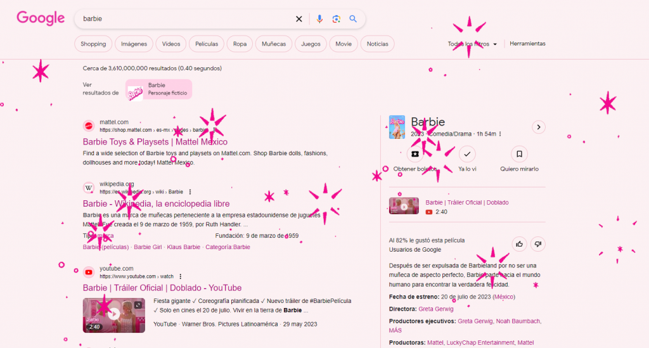Image resolution: width=649 pixels, height=348 pixels.
Task: Open the Klaus Barbie sublink
Action: coord(183,247)
